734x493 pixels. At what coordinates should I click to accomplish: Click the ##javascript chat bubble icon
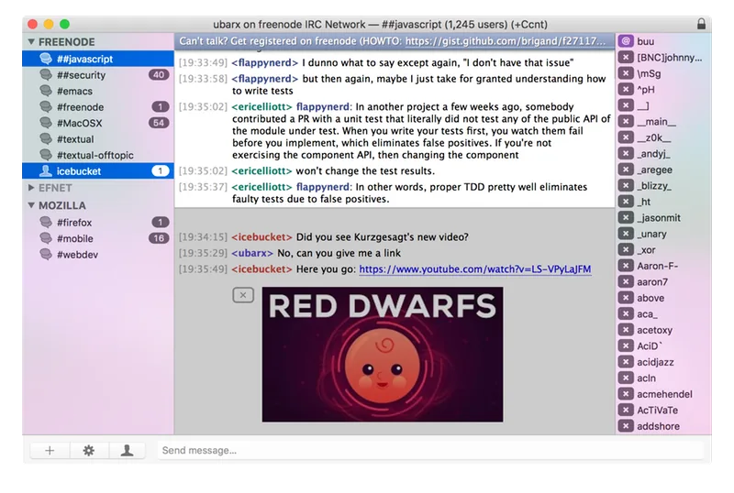46,59
